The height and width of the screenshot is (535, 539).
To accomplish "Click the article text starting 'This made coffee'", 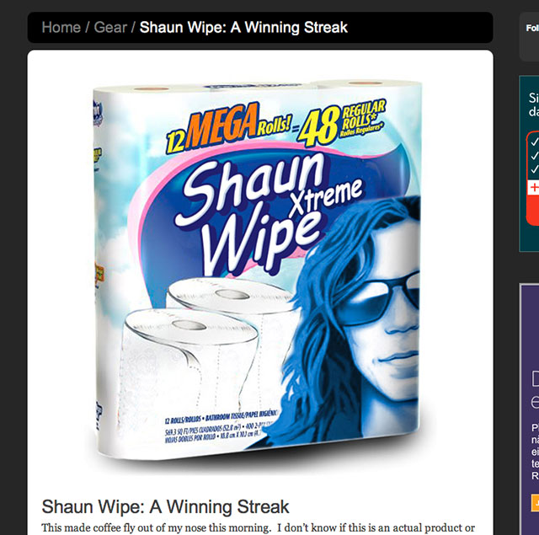I will (x=259, y=527).
